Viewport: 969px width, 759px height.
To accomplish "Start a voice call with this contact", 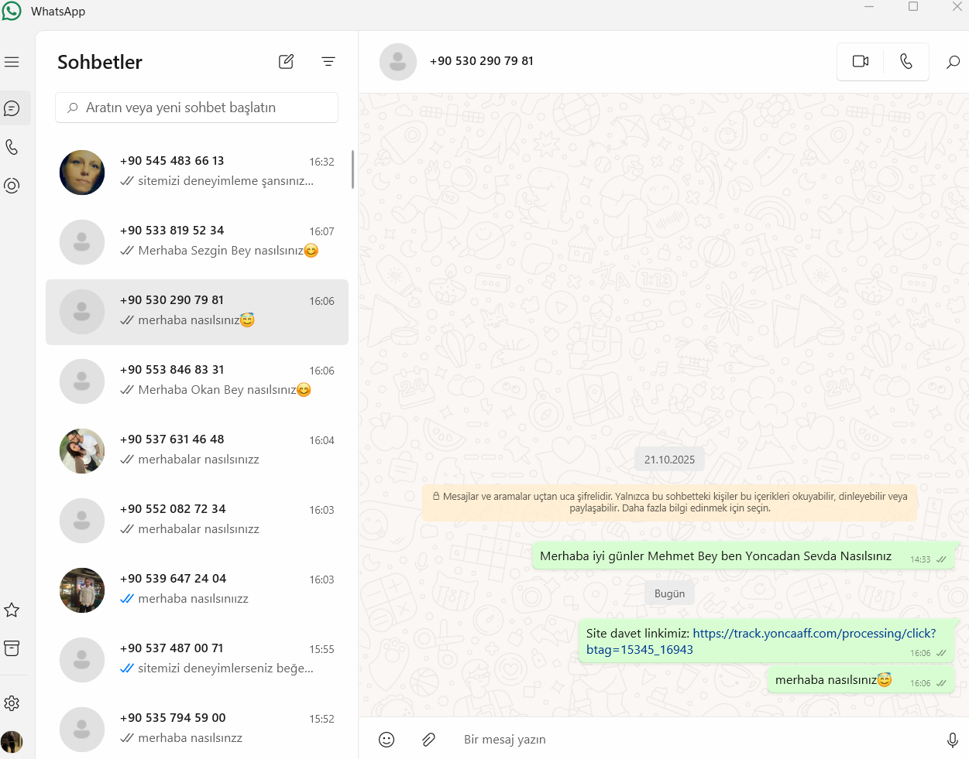I will pyautogui.click(x=906, y=61).
